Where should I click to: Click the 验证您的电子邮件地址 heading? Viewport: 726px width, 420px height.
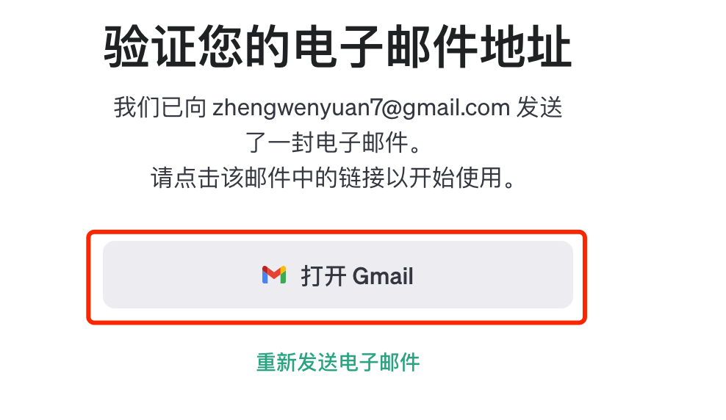point(337,47)
